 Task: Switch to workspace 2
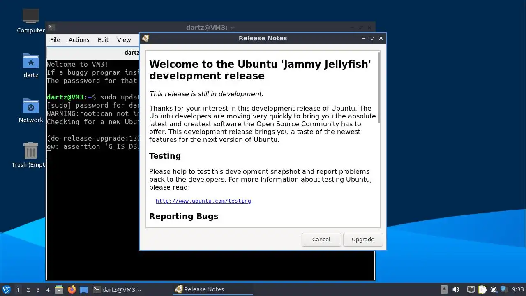(28, 290)
